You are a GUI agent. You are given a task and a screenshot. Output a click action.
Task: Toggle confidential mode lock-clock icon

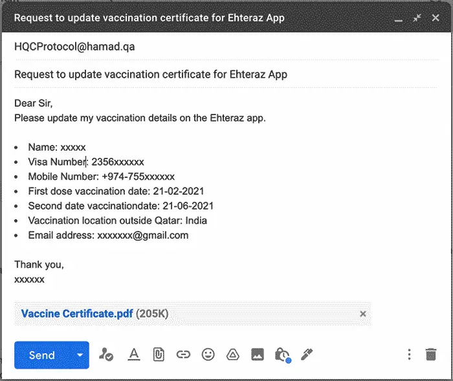(x=283, y=355)
